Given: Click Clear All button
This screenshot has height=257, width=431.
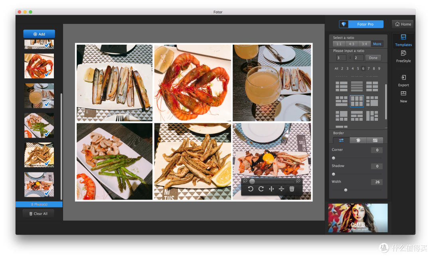Looking at the screenshot, I should 38,214.
